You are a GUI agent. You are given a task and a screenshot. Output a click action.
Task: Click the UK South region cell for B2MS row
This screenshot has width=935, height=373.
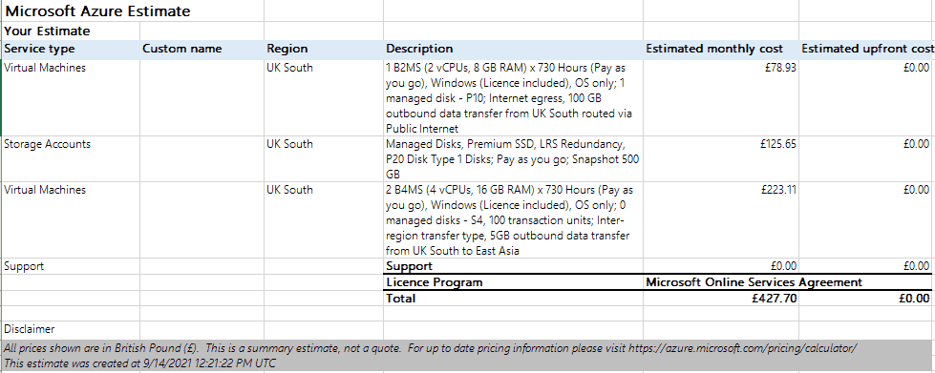point(324,97)
